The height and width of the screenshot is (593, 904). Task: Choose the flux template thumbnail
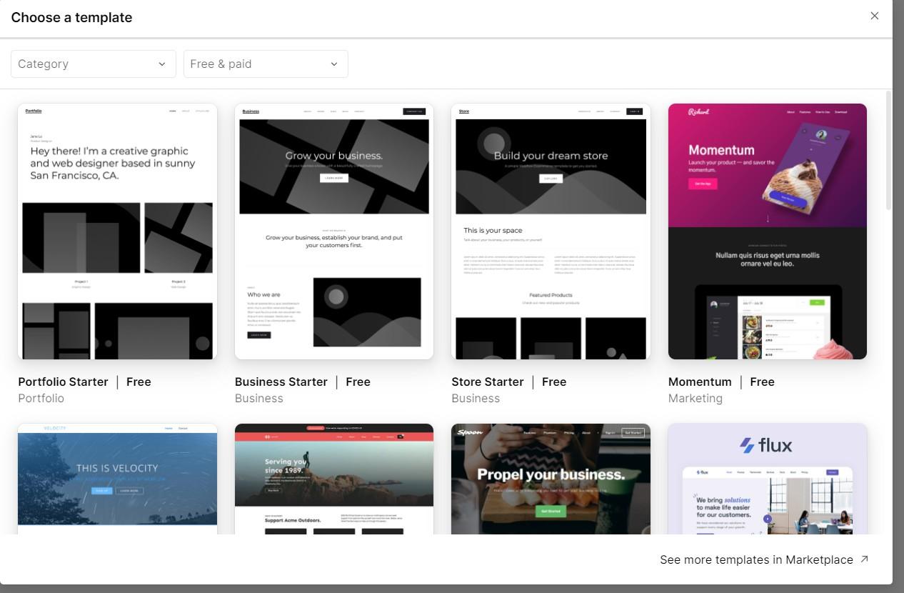768,479
